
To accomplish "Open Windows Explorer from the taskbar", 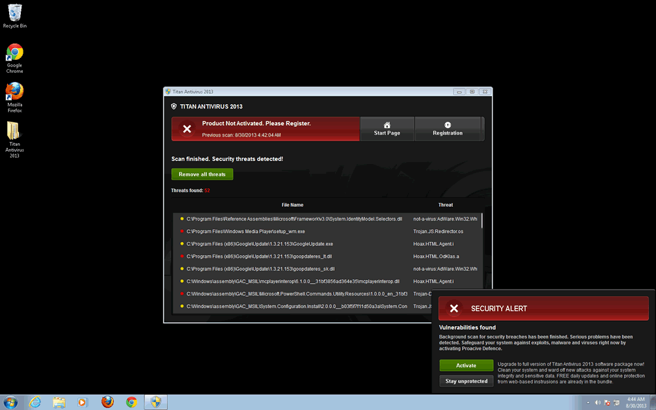I will click(59, 402).
